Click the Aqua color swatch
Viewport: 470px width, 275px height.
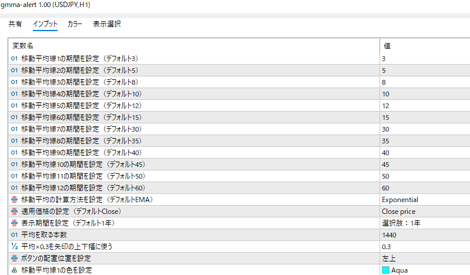coord(385,270)
